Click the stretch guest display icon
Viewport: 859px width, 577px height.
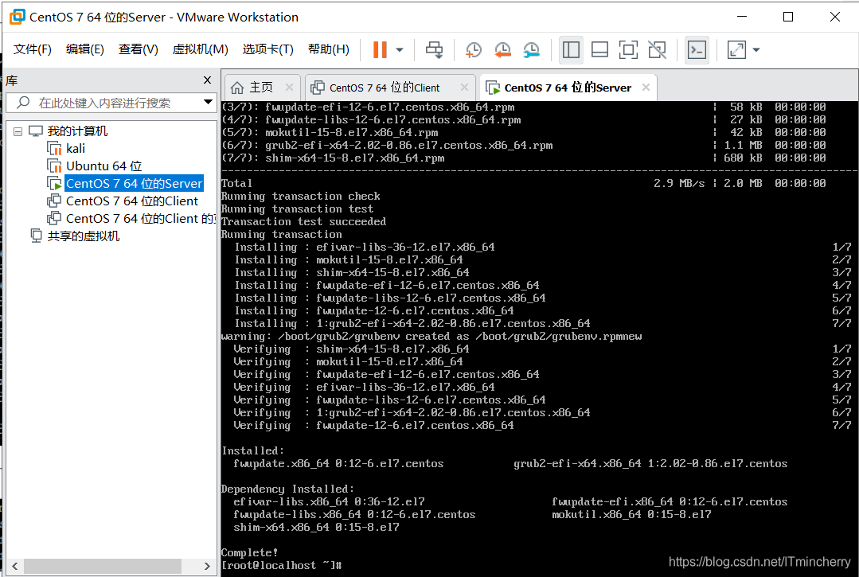pos(736,50)
